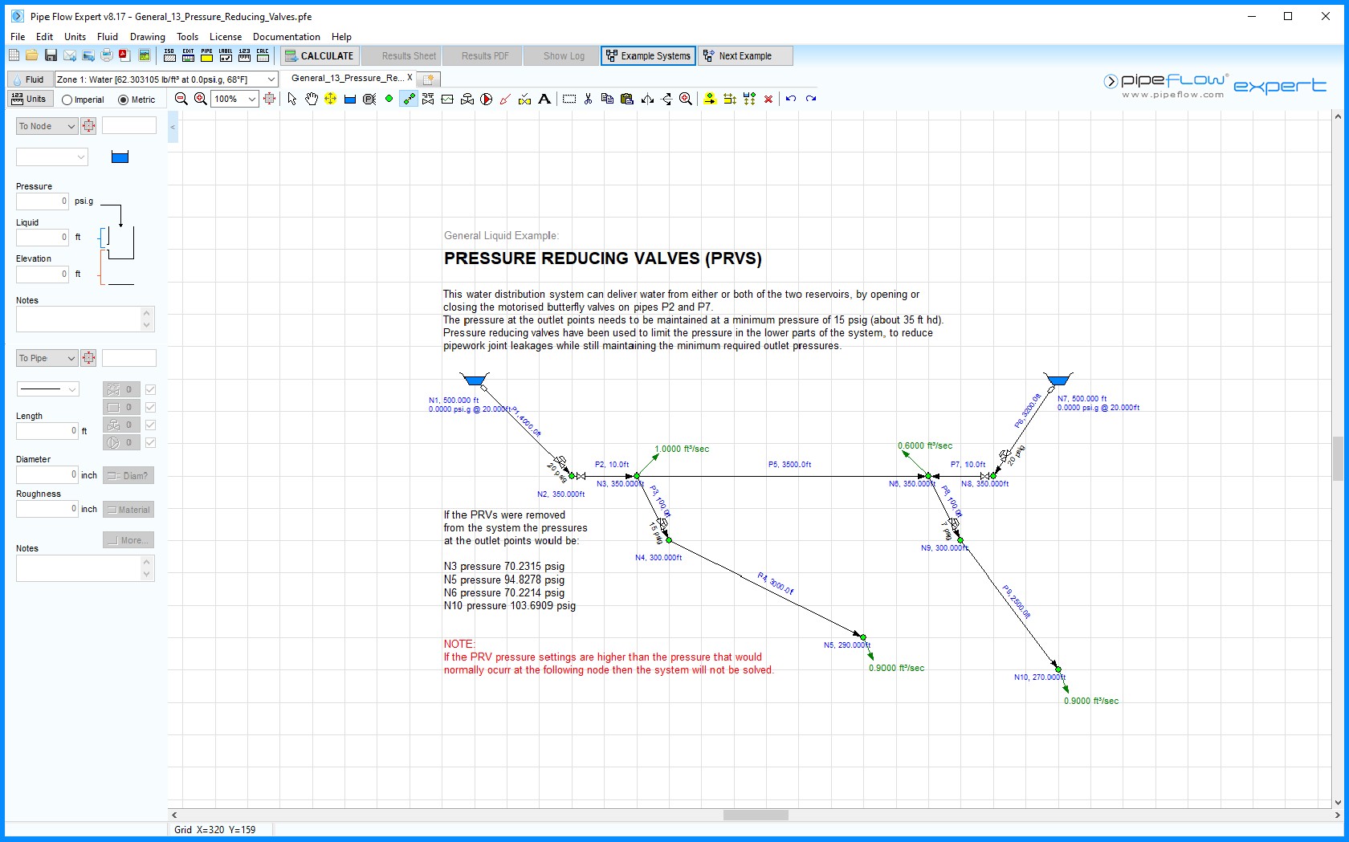Toggle the checkbox beside the fittings count
Image resolution: width=1349 pixels, height=842 pixels.
(150, 389)
